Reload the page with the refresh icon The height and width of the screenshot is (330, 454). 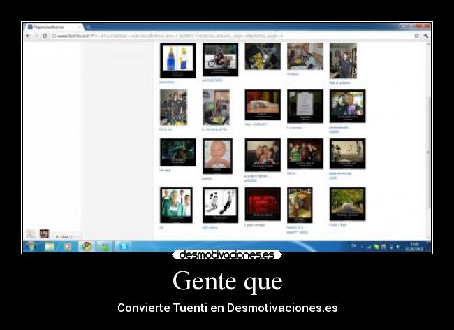(x=45, y=36)
